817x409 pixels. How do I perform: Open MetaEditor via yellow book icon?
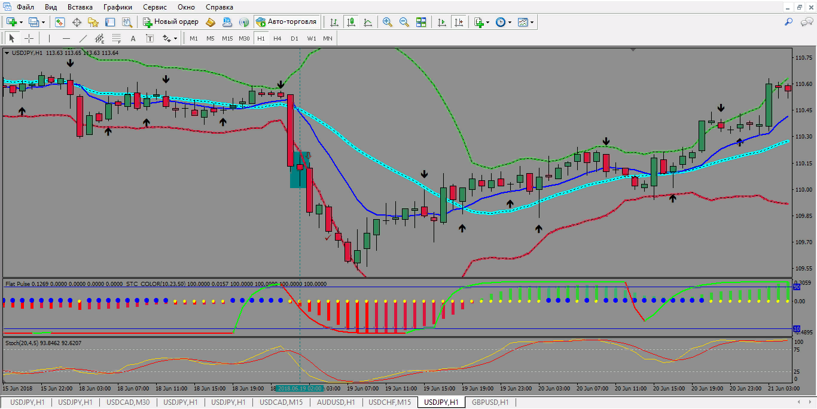point(211,22)
